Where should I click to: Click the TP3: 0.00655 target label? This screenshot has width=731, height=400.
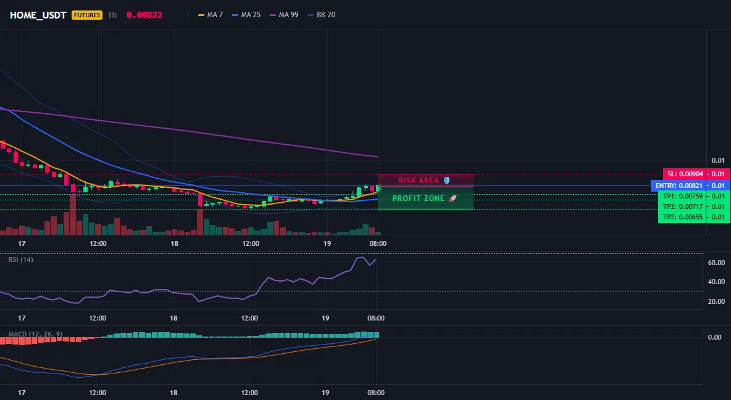point(682,217)
